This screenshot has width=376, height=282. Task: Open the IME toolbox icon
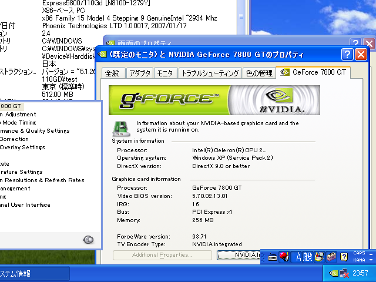331,257
